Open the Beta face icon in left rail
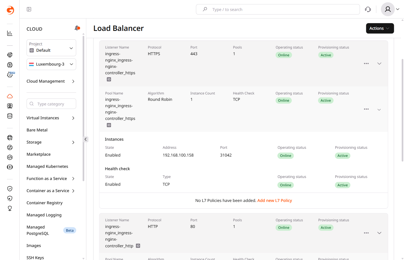The height and width of the screenshot is (260, 404). (x=10, y=75)
